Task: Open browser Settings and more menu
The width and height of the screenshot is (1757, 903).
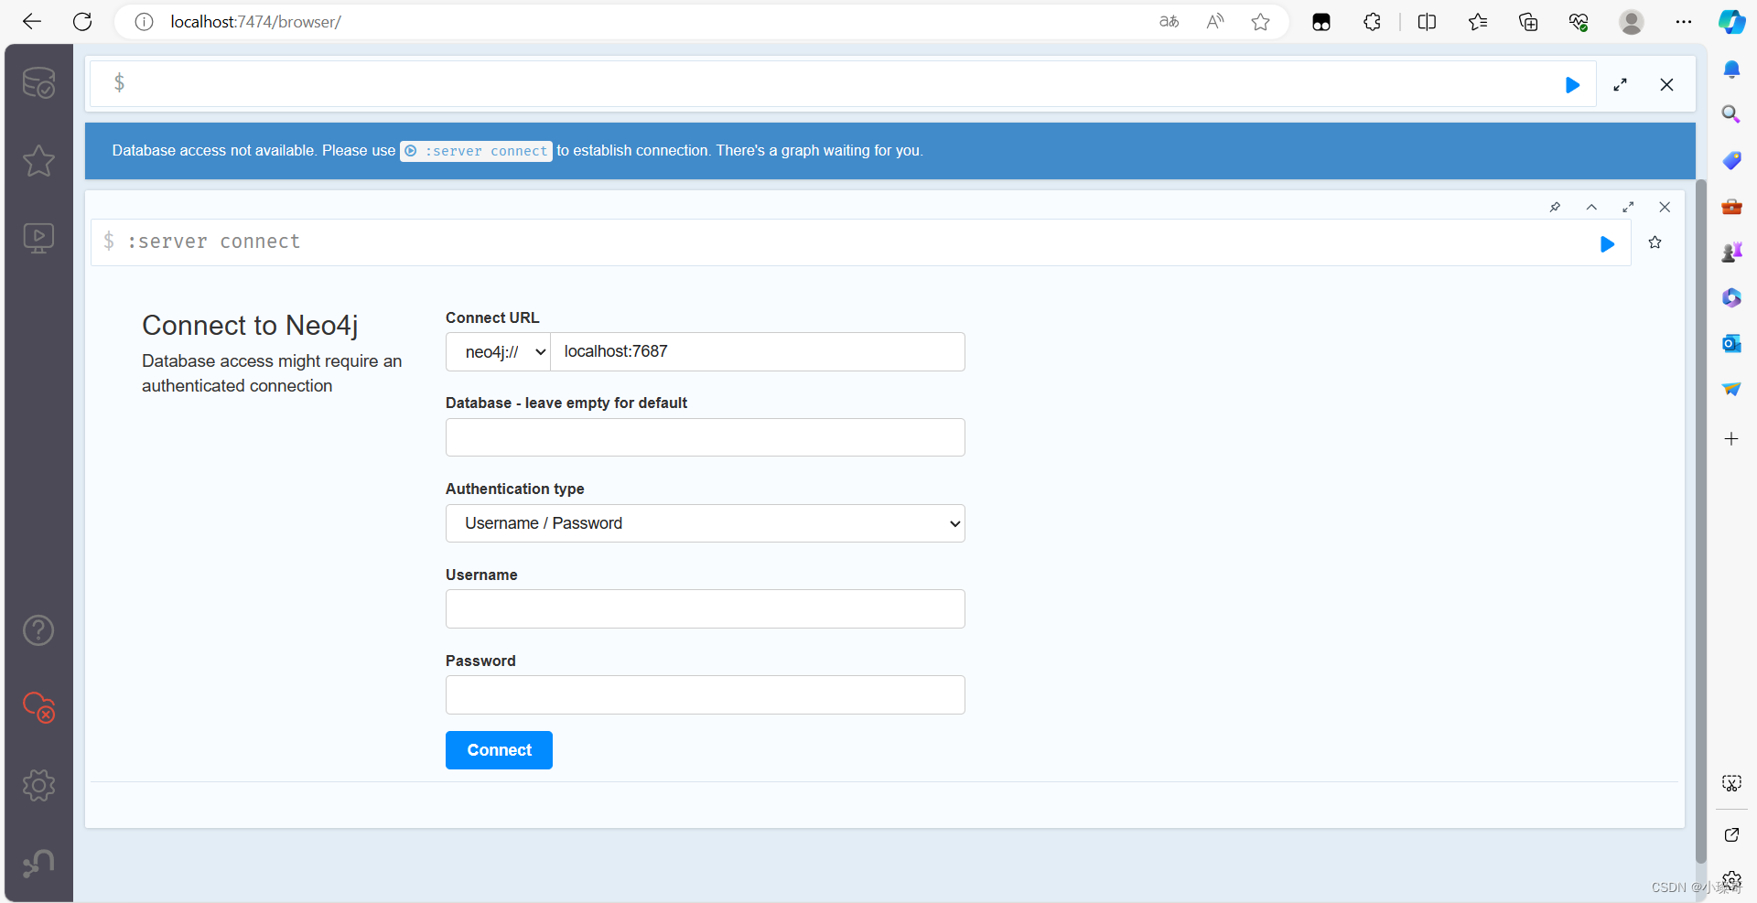Action: pos(1683,22)
